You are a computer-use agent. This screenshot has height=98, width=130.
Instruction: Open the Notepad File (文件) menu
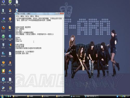(x=17, y=16)
